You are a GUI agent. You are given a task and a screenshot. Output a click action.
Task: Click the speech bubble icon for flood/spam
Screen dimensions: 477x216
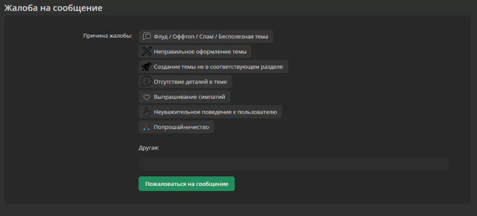[x=146, y=36]
